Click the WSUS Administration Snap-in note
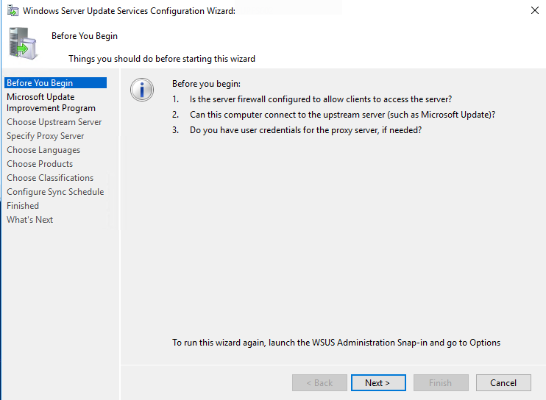This screenshot has width=546, height=400. point(336,343)
